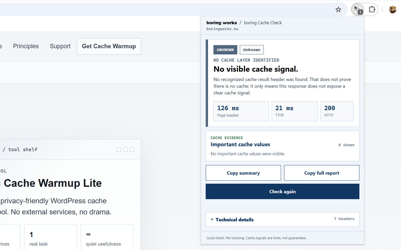Viewport: 401px width, 250px height.
Task: Click the dark UNKNOWN status badge
Action: coord(225,50)
